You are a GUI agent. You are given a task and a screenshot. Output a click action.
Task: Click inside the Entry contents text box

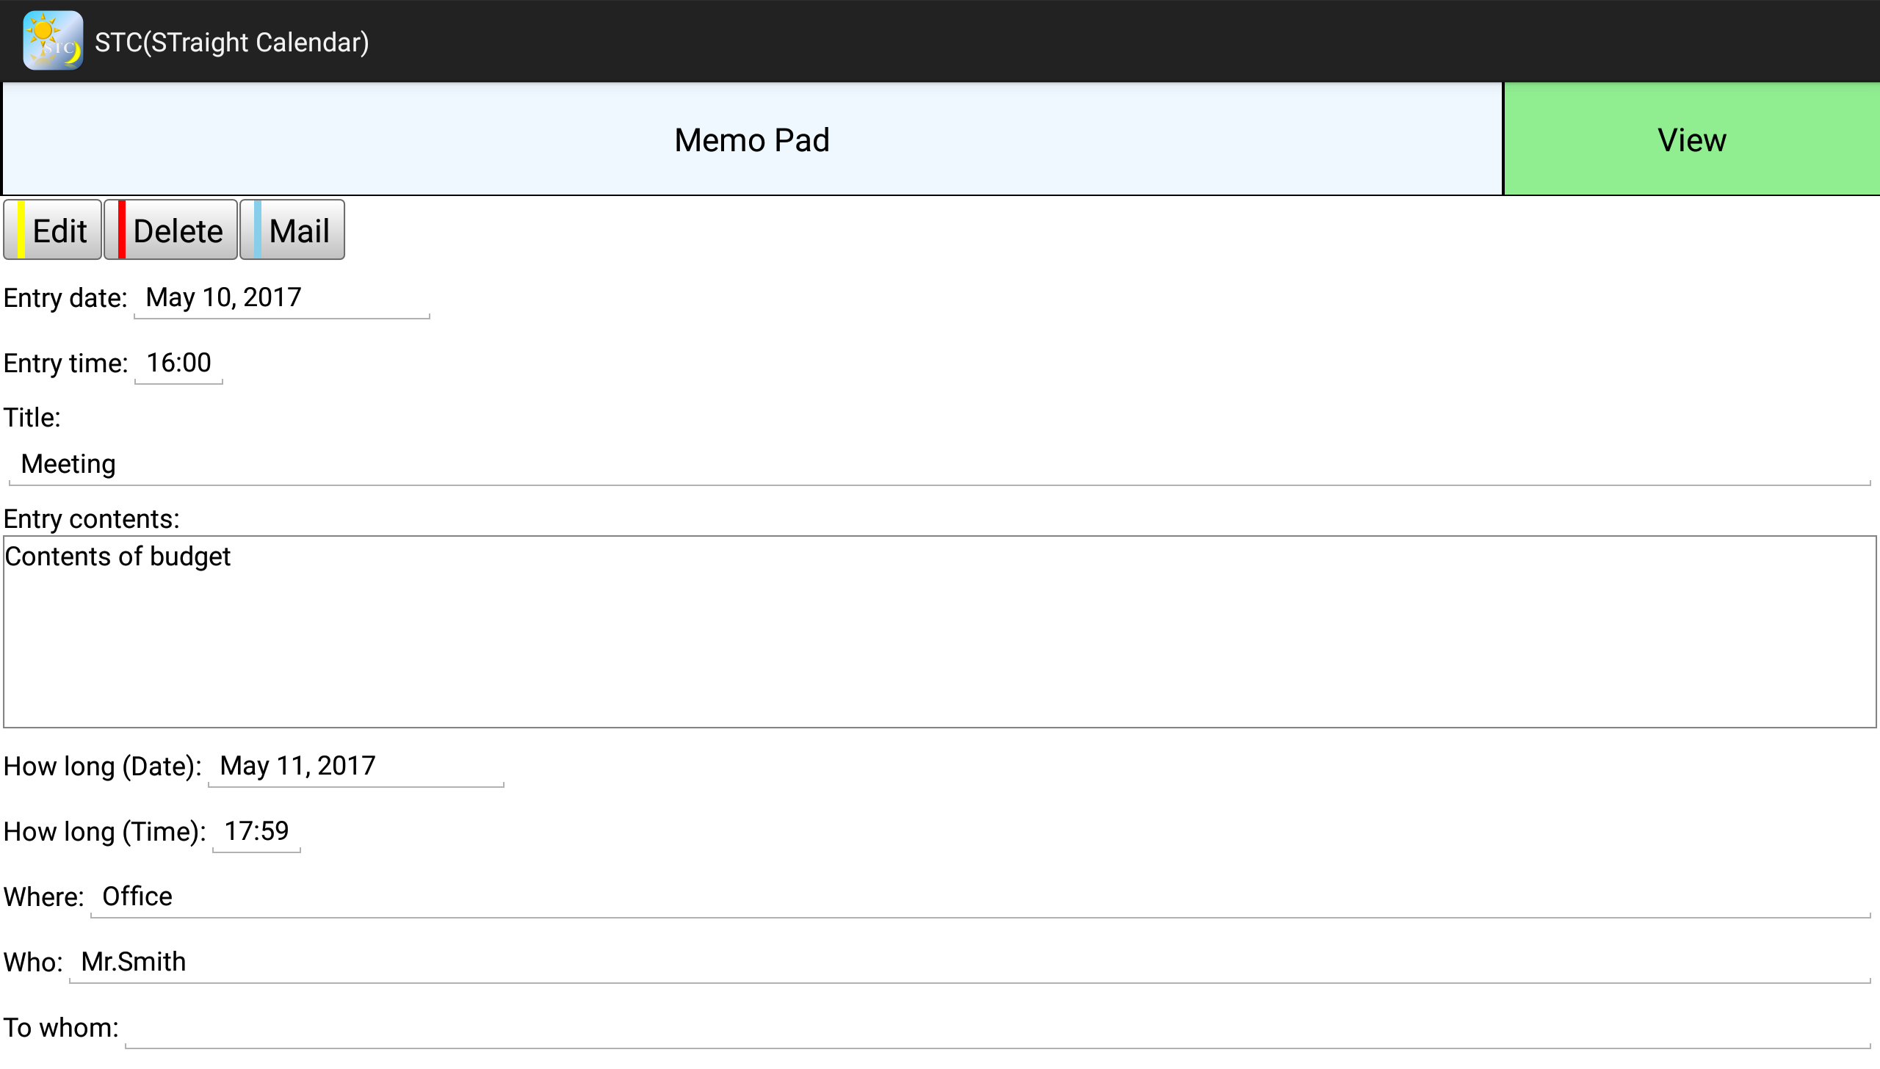coord(939,632)
